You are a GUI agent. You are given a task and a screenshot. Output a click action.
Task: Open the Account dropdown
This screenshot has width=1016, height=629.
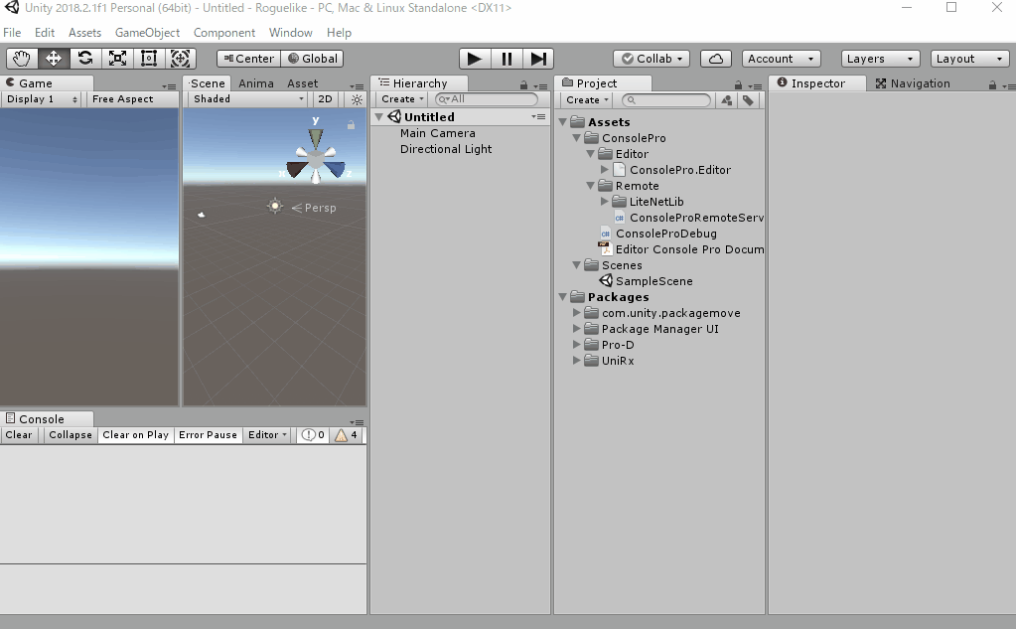point(782,59)
